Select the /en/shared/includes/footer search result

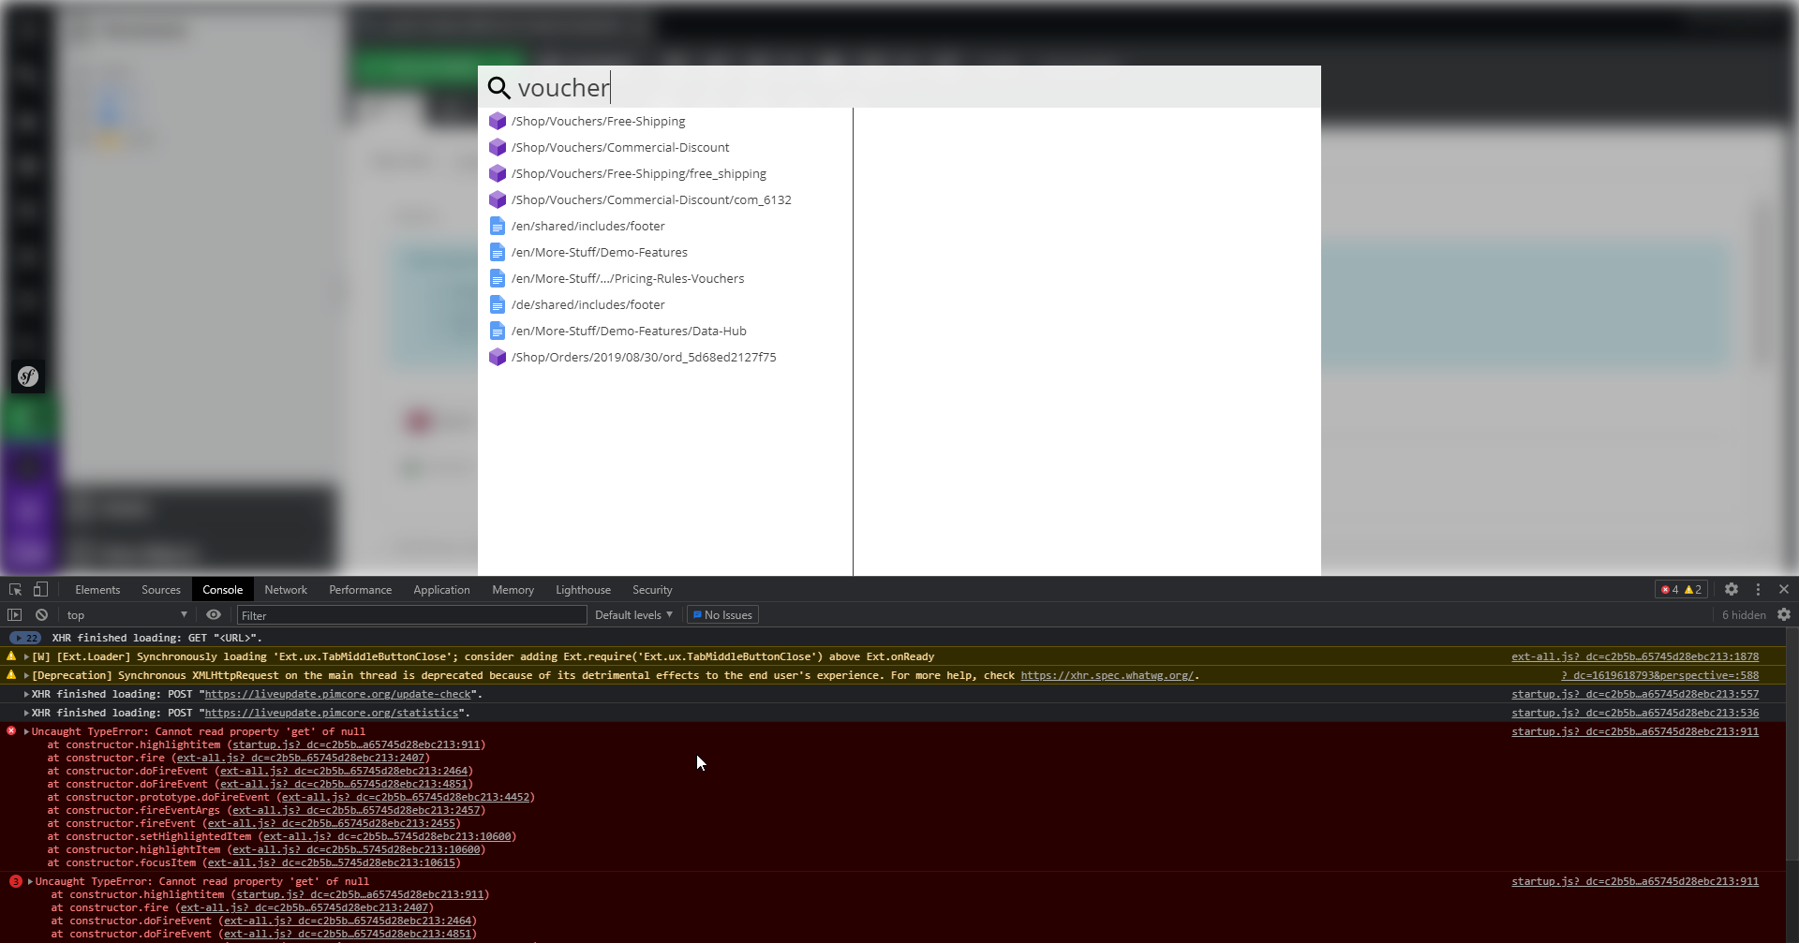[x=587, y=226]
